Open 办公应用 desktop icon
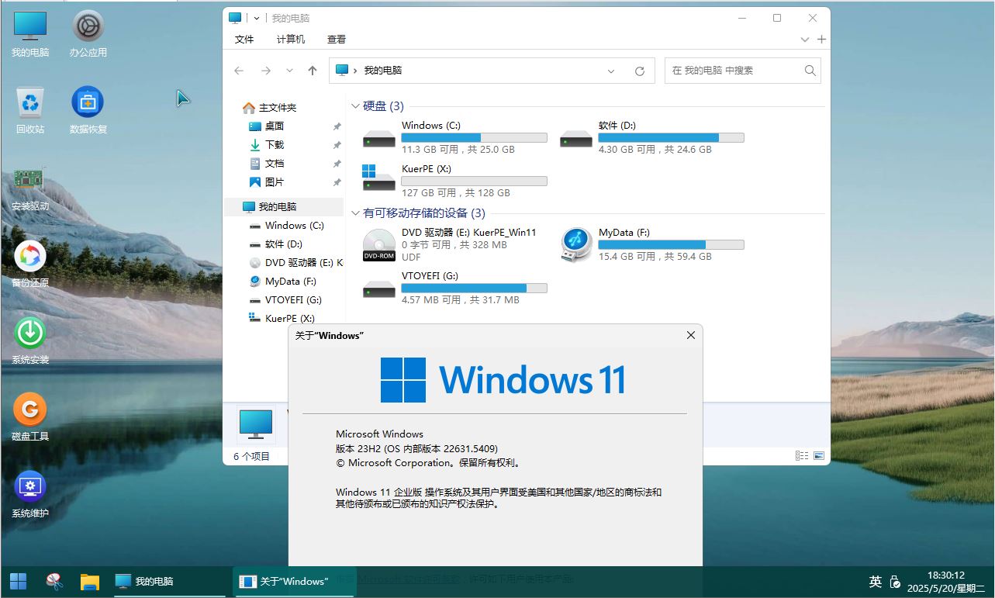 (x=88, y=34)
